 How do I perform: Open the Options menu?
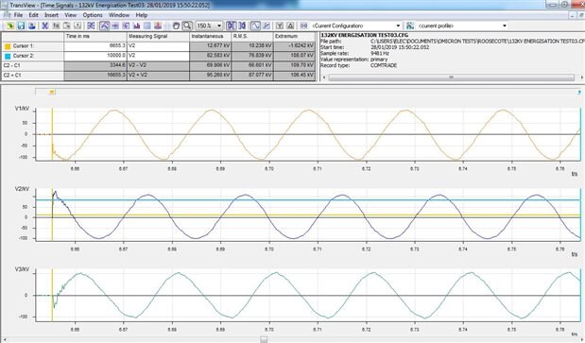pos(93,15)
